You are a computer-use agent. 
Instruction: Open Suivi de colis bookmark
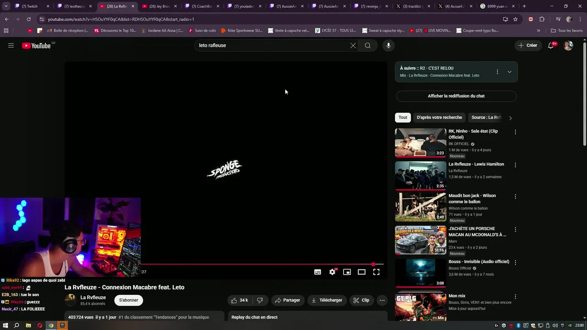pos(201,31)
